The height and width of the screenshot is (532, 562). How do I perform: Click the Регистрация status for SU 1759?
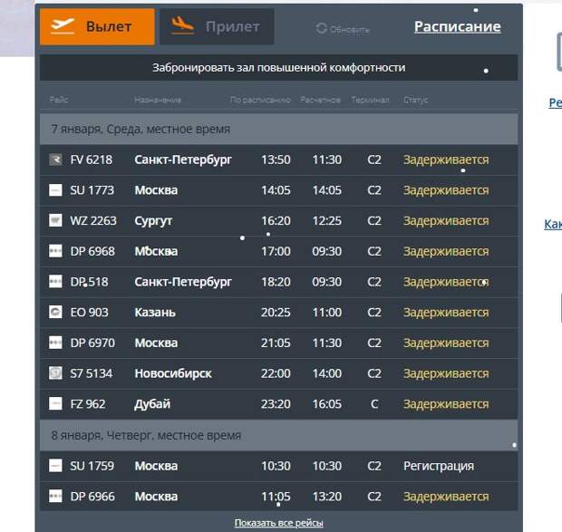(x=439, y=466)
